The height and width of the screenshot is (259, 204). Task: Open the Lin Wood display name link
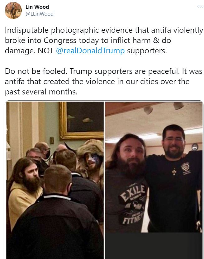click(37, 7)
